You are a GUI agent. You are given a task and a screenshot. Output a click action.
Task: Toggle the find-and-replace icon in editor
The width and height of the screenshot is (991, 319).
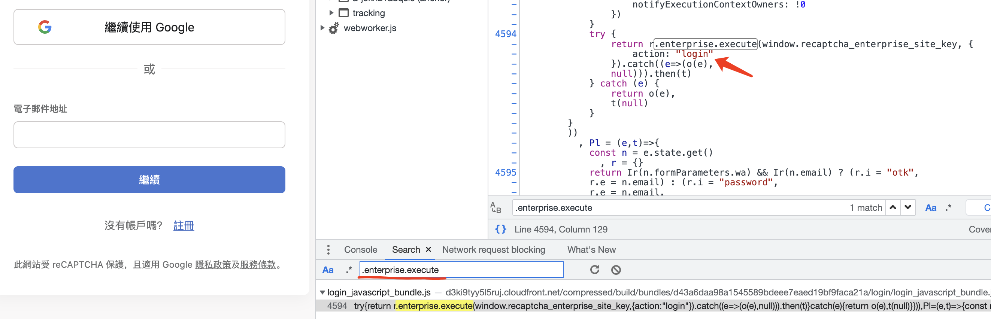coord(496,208)
